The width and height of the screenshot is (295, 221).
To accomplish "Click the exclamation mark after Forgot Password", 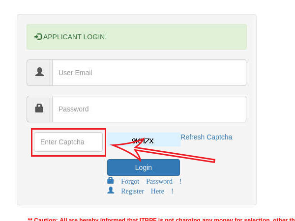I will coord(180,181).
